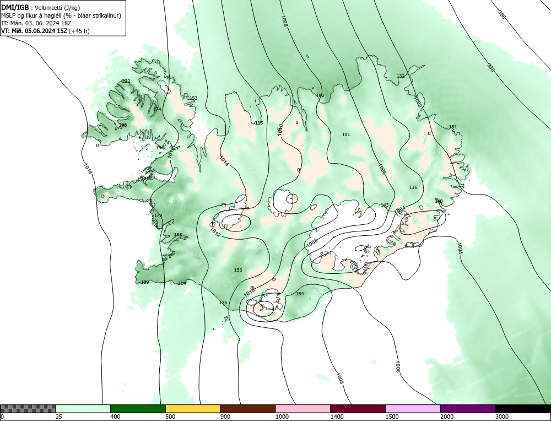
Task: Select the lilac 1500–2000 legend swatch
Action: pyautogui.click(x=413, y=409)
